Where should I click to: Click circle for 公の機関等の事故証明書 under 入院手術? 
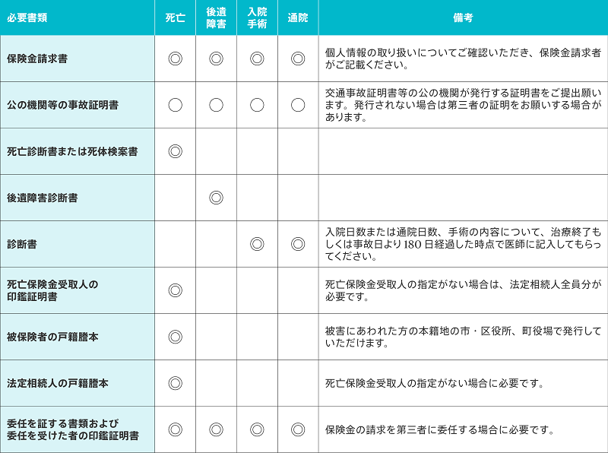(257, 105)
